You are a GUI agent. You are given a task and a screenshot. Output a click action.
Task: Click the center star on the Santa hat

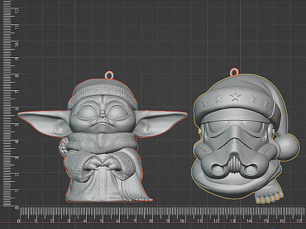pyautogui.click(x=235, y=97)
